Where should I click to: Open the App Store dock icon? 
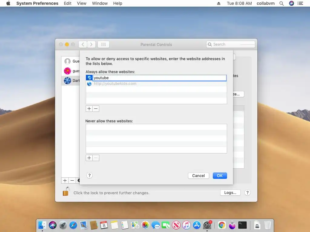[x=197, y=225]
